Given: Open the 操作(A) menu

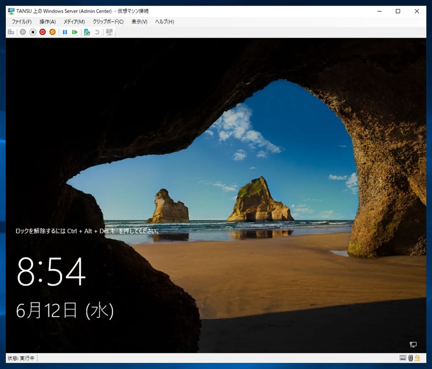Looking at the screenshot, I should pos(48,22).
